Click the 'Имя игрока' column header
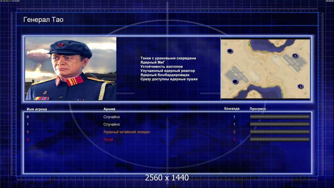Image resolution: width=334 pixels, height=188 pixels. click(x=37, y=109)
